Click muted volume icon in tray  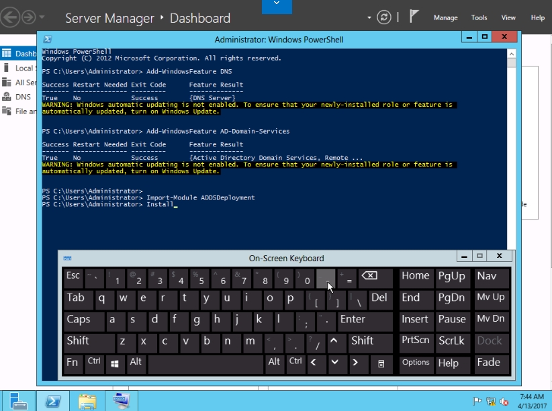(x=504, y=401)
